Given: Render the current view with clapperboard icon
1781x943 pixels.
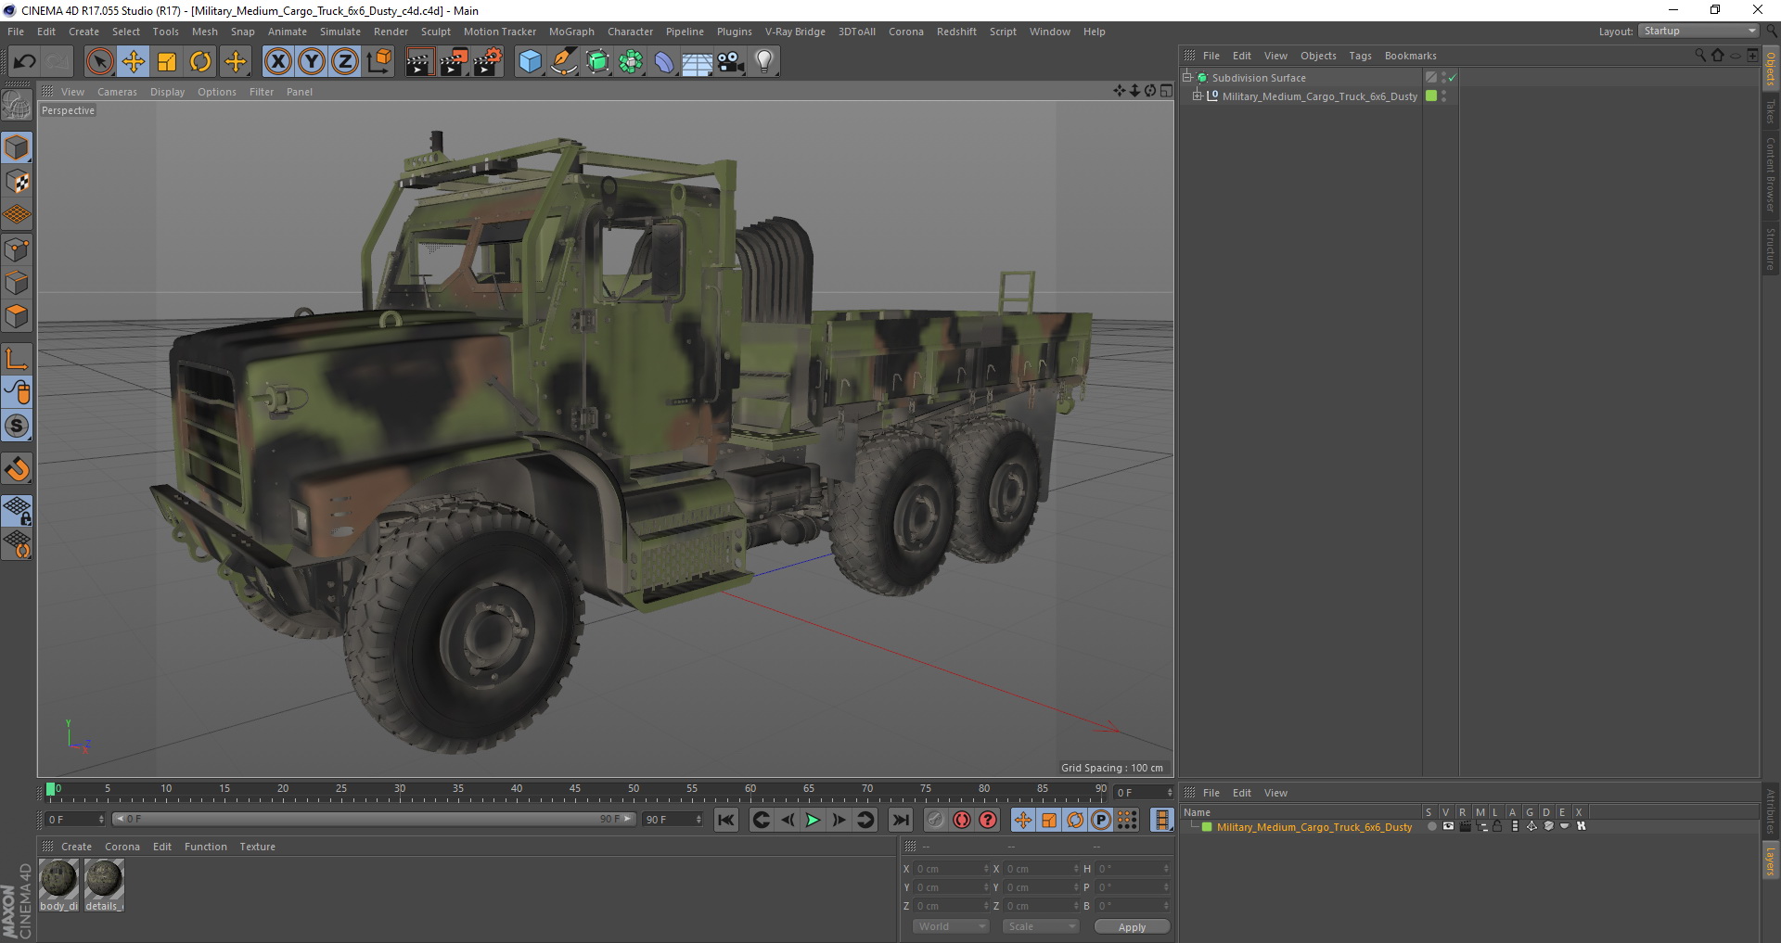Looking at the screenshot, I should click(x=419, y=62).
